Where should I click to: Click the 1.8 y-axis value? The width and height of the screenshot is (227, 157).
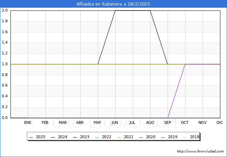point(5,21)
